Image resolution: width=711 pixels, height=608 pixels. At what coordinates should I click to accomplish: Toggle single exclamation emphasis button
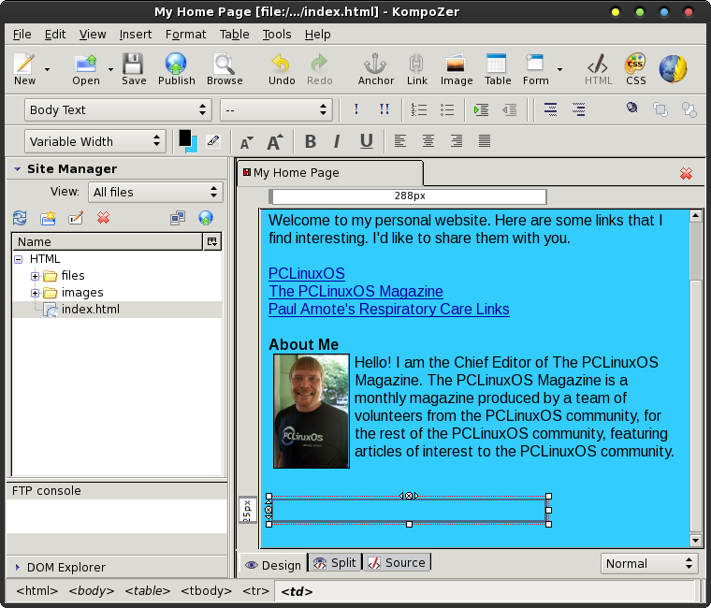click(x=356, y=109)
